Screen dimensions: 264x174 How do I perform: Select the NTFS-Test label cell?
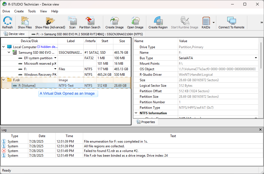tap(66, 85)
